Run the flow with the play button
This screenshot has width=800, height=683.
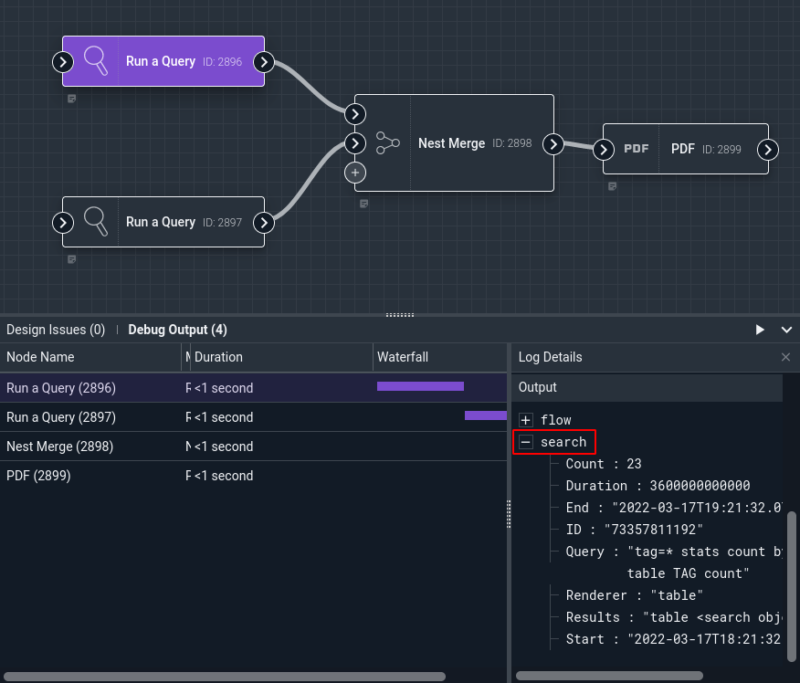[760, 330]
